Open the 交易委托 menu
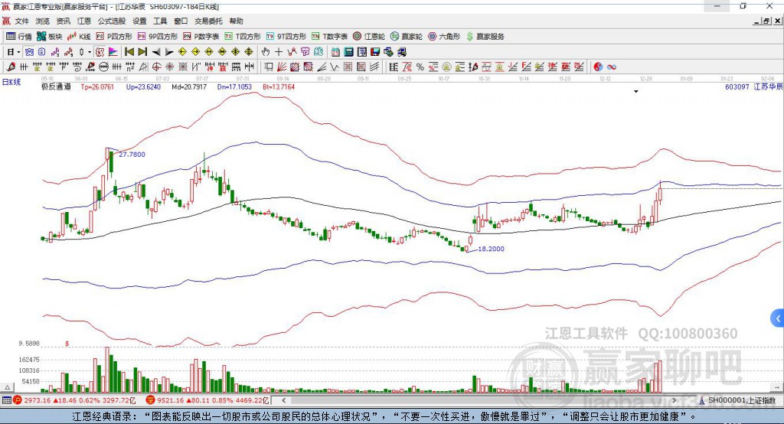The width and height of the screenshot is (784, 424). coord(208,21)
